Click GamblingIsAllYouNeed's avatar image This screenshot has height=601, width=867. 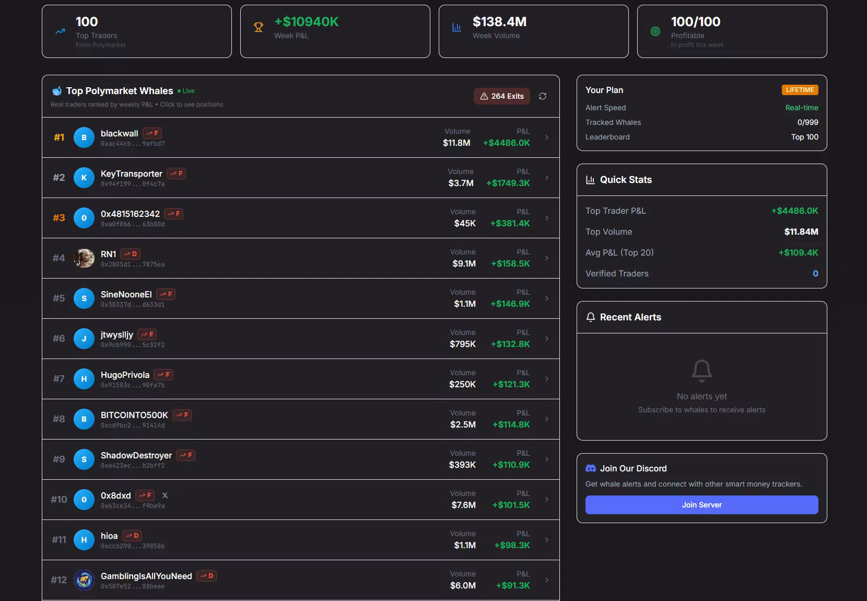(84, 580)
